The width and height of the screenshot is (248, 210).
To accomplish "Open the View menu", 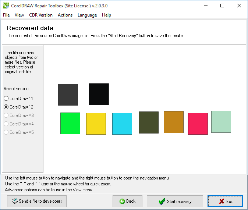I will (x=19, y=15).
